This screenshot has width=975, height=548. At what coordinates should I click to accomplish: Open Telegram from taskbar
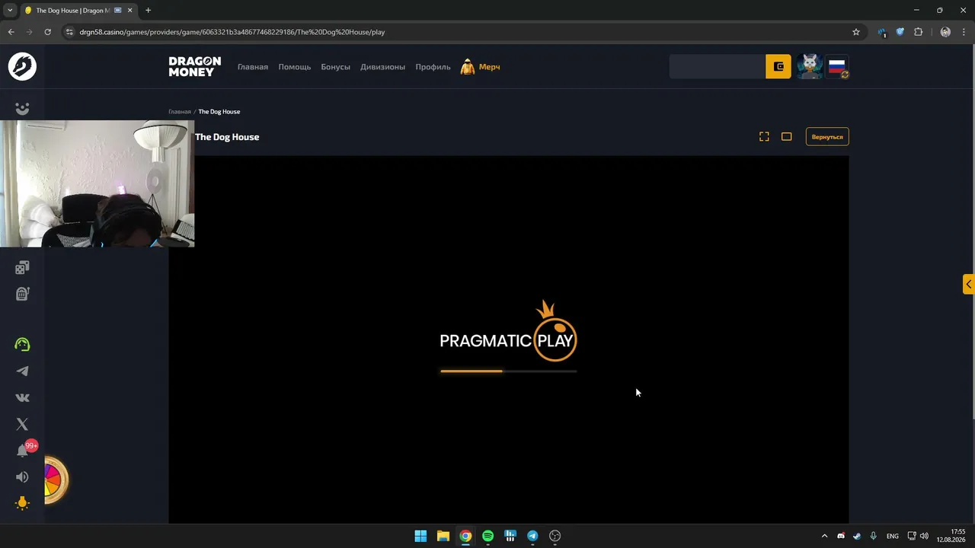532,536
